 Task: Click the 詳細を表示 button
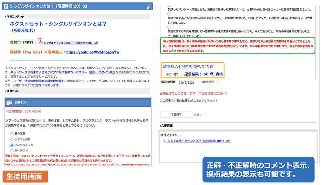pos(208,82)
